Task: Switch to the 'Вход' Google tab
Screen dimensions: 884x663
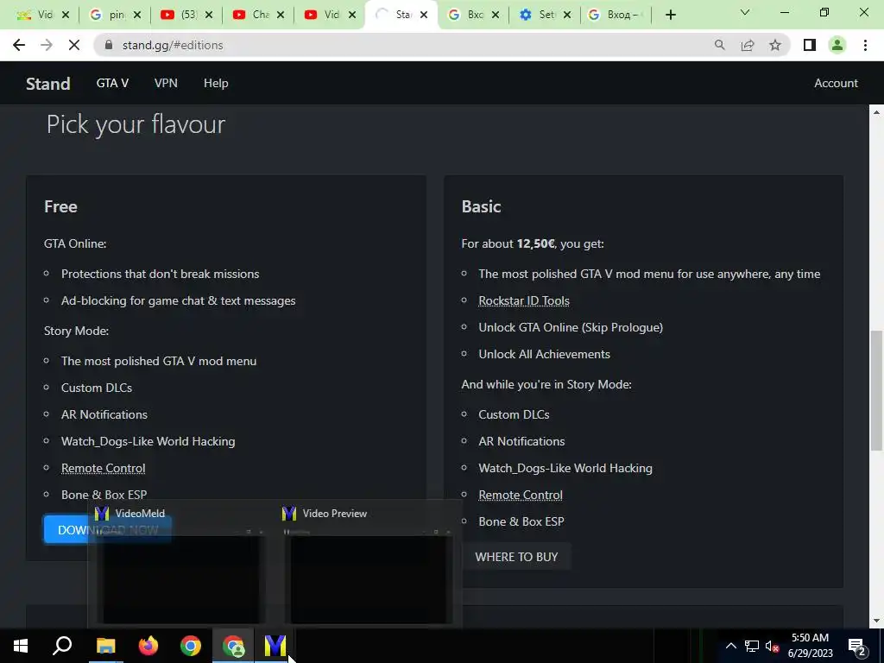Action: tap(616, 15)
